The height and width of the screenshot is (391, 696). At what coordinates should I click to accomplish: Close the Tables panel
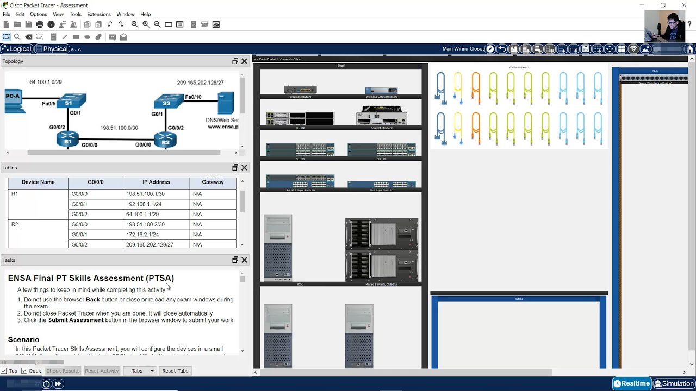[245, 168]
